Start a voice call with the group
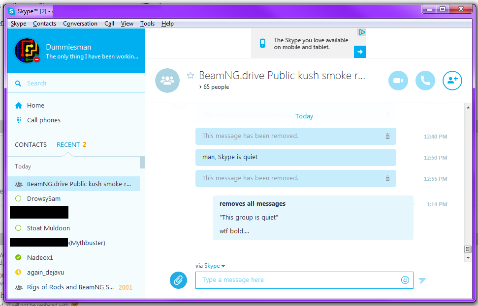This screenshot has height=306, width=478. tap(425, 81)
